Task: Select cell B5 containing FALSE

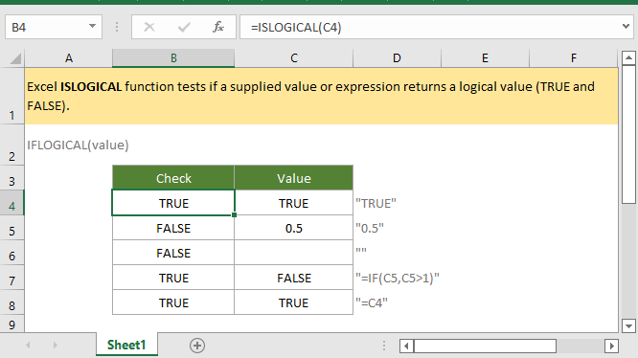Action: (x=173, y=228)
